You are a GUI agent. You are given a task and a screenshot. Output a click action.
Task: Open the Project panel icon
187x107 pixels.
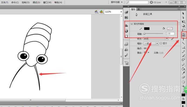pyautogui.click(x=126, y=63)
